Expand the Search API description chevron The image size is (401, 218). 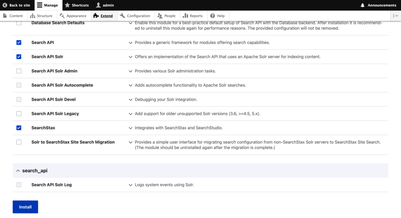[131, 43]
